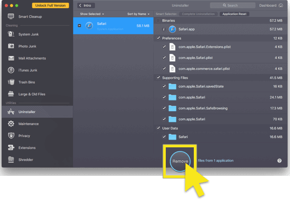
Task: Click the 41.5 MB Supporting Files size
Action: 276,78
